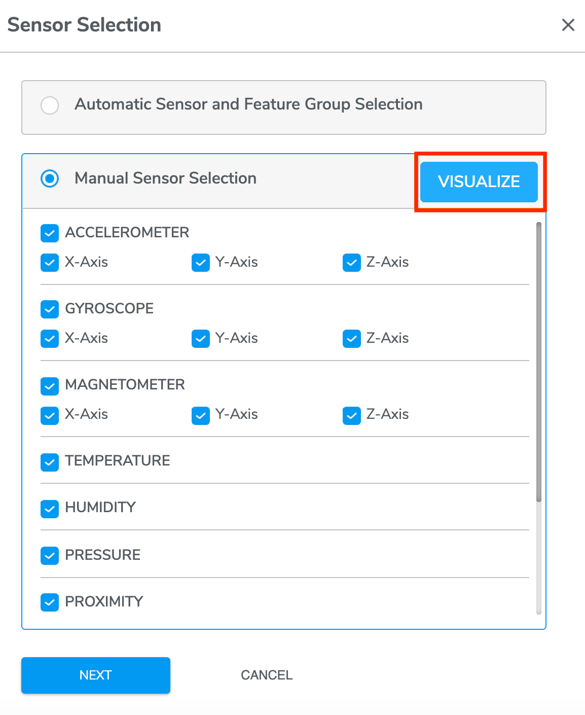Uncheck the ACCELEROMETER checkbox
Image resolution: width=585 pixels, height=715 pixels.
coord(50,233)
